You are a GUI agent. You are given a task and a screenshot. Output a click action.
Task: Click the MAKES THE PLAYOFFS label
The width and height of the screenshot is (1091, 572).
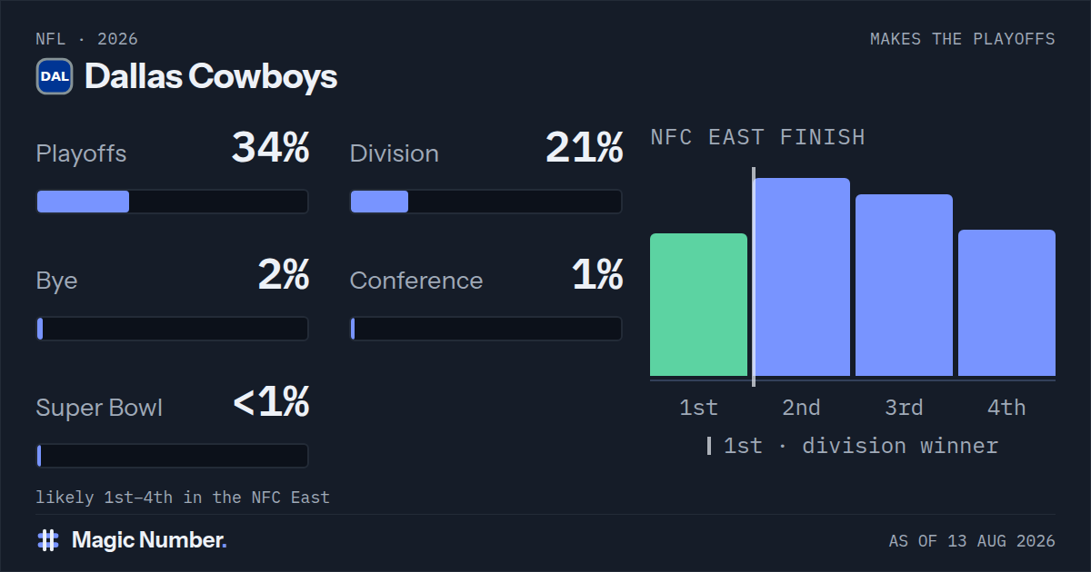click(963, 39)
